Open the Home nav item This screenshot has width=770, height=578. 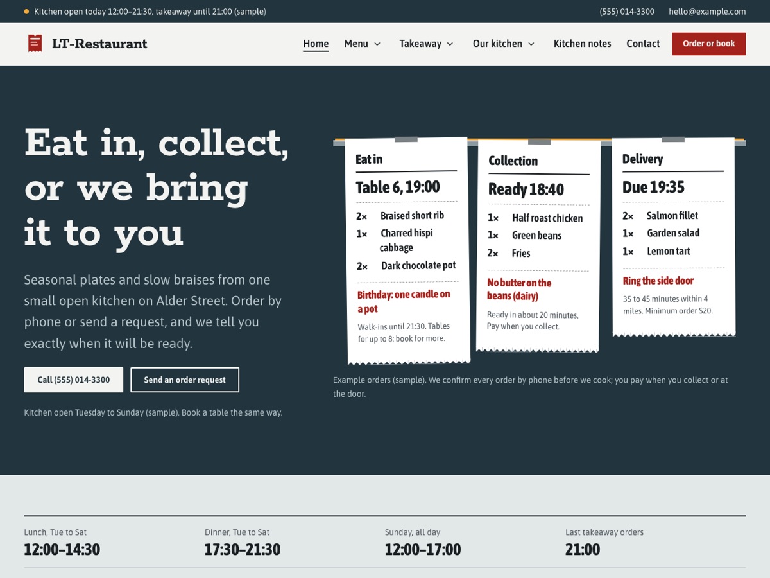pos(316,44)
